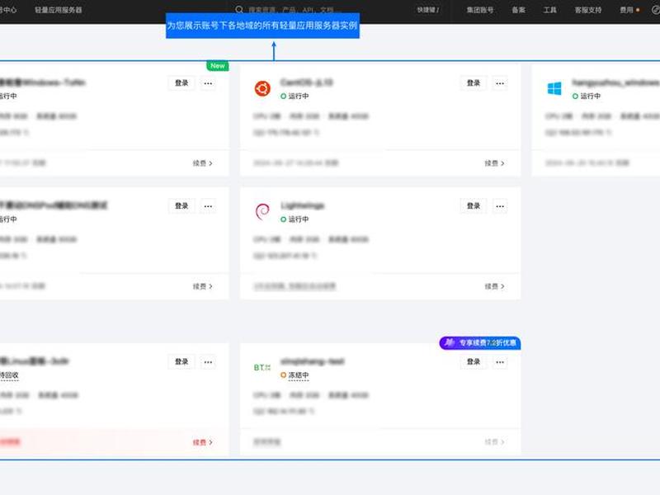
Task: Open the 备案 menu item
Action: pyautogui.click(x=519, y=10)
